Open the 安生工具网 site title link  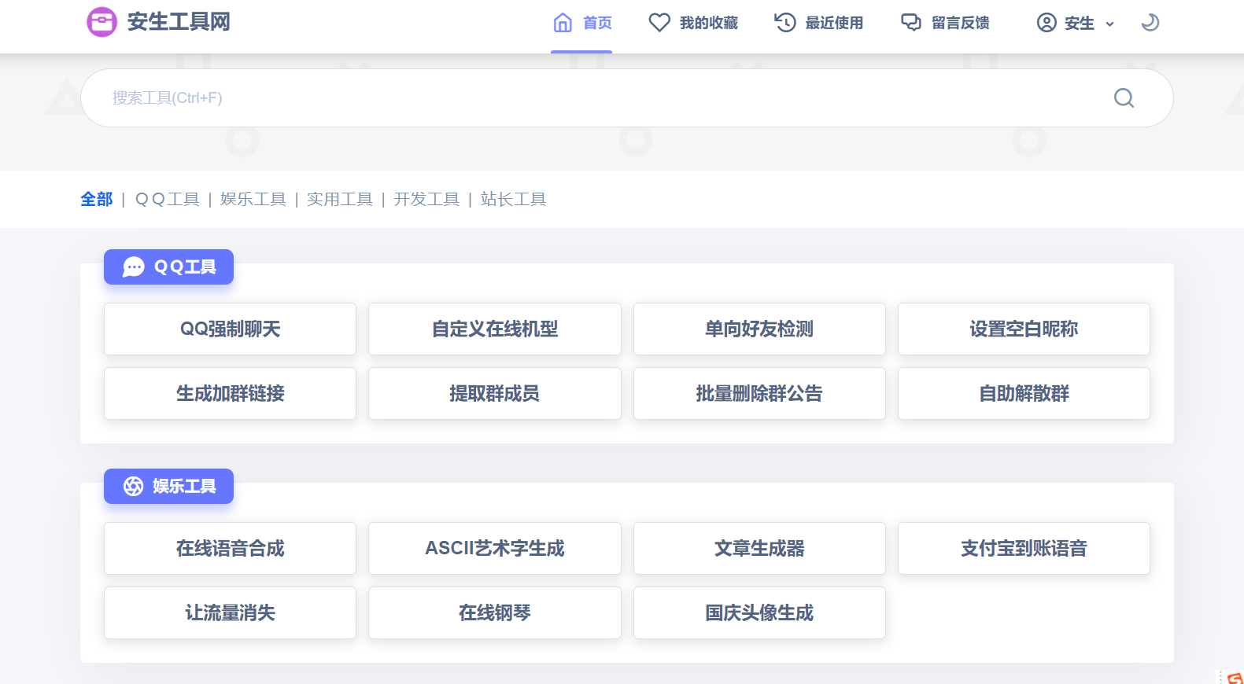pyautogui.click(x=179, y=22)
